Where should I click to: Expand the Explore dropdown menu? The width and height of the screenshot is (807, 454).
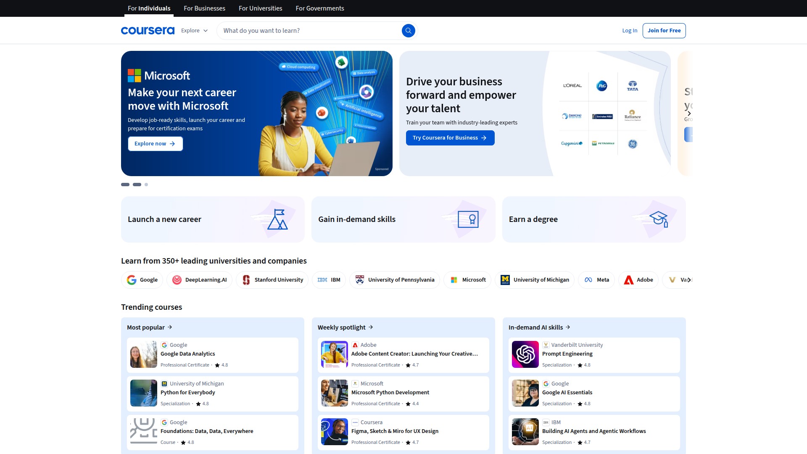coord(194,31)
